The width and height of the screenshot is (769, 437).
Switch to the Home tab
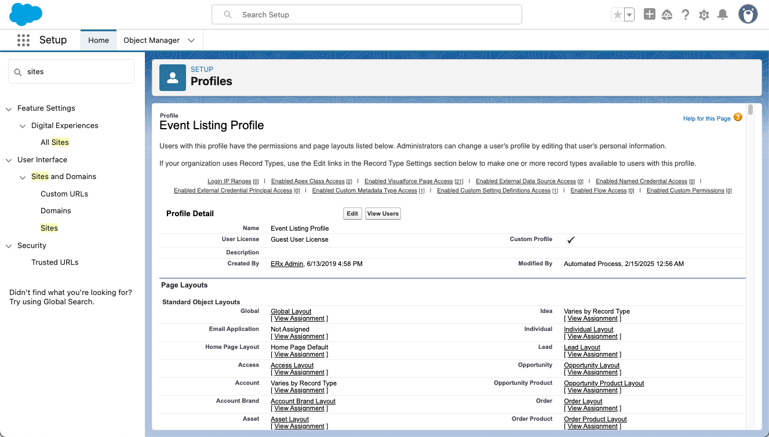click(x=99, y=41)
